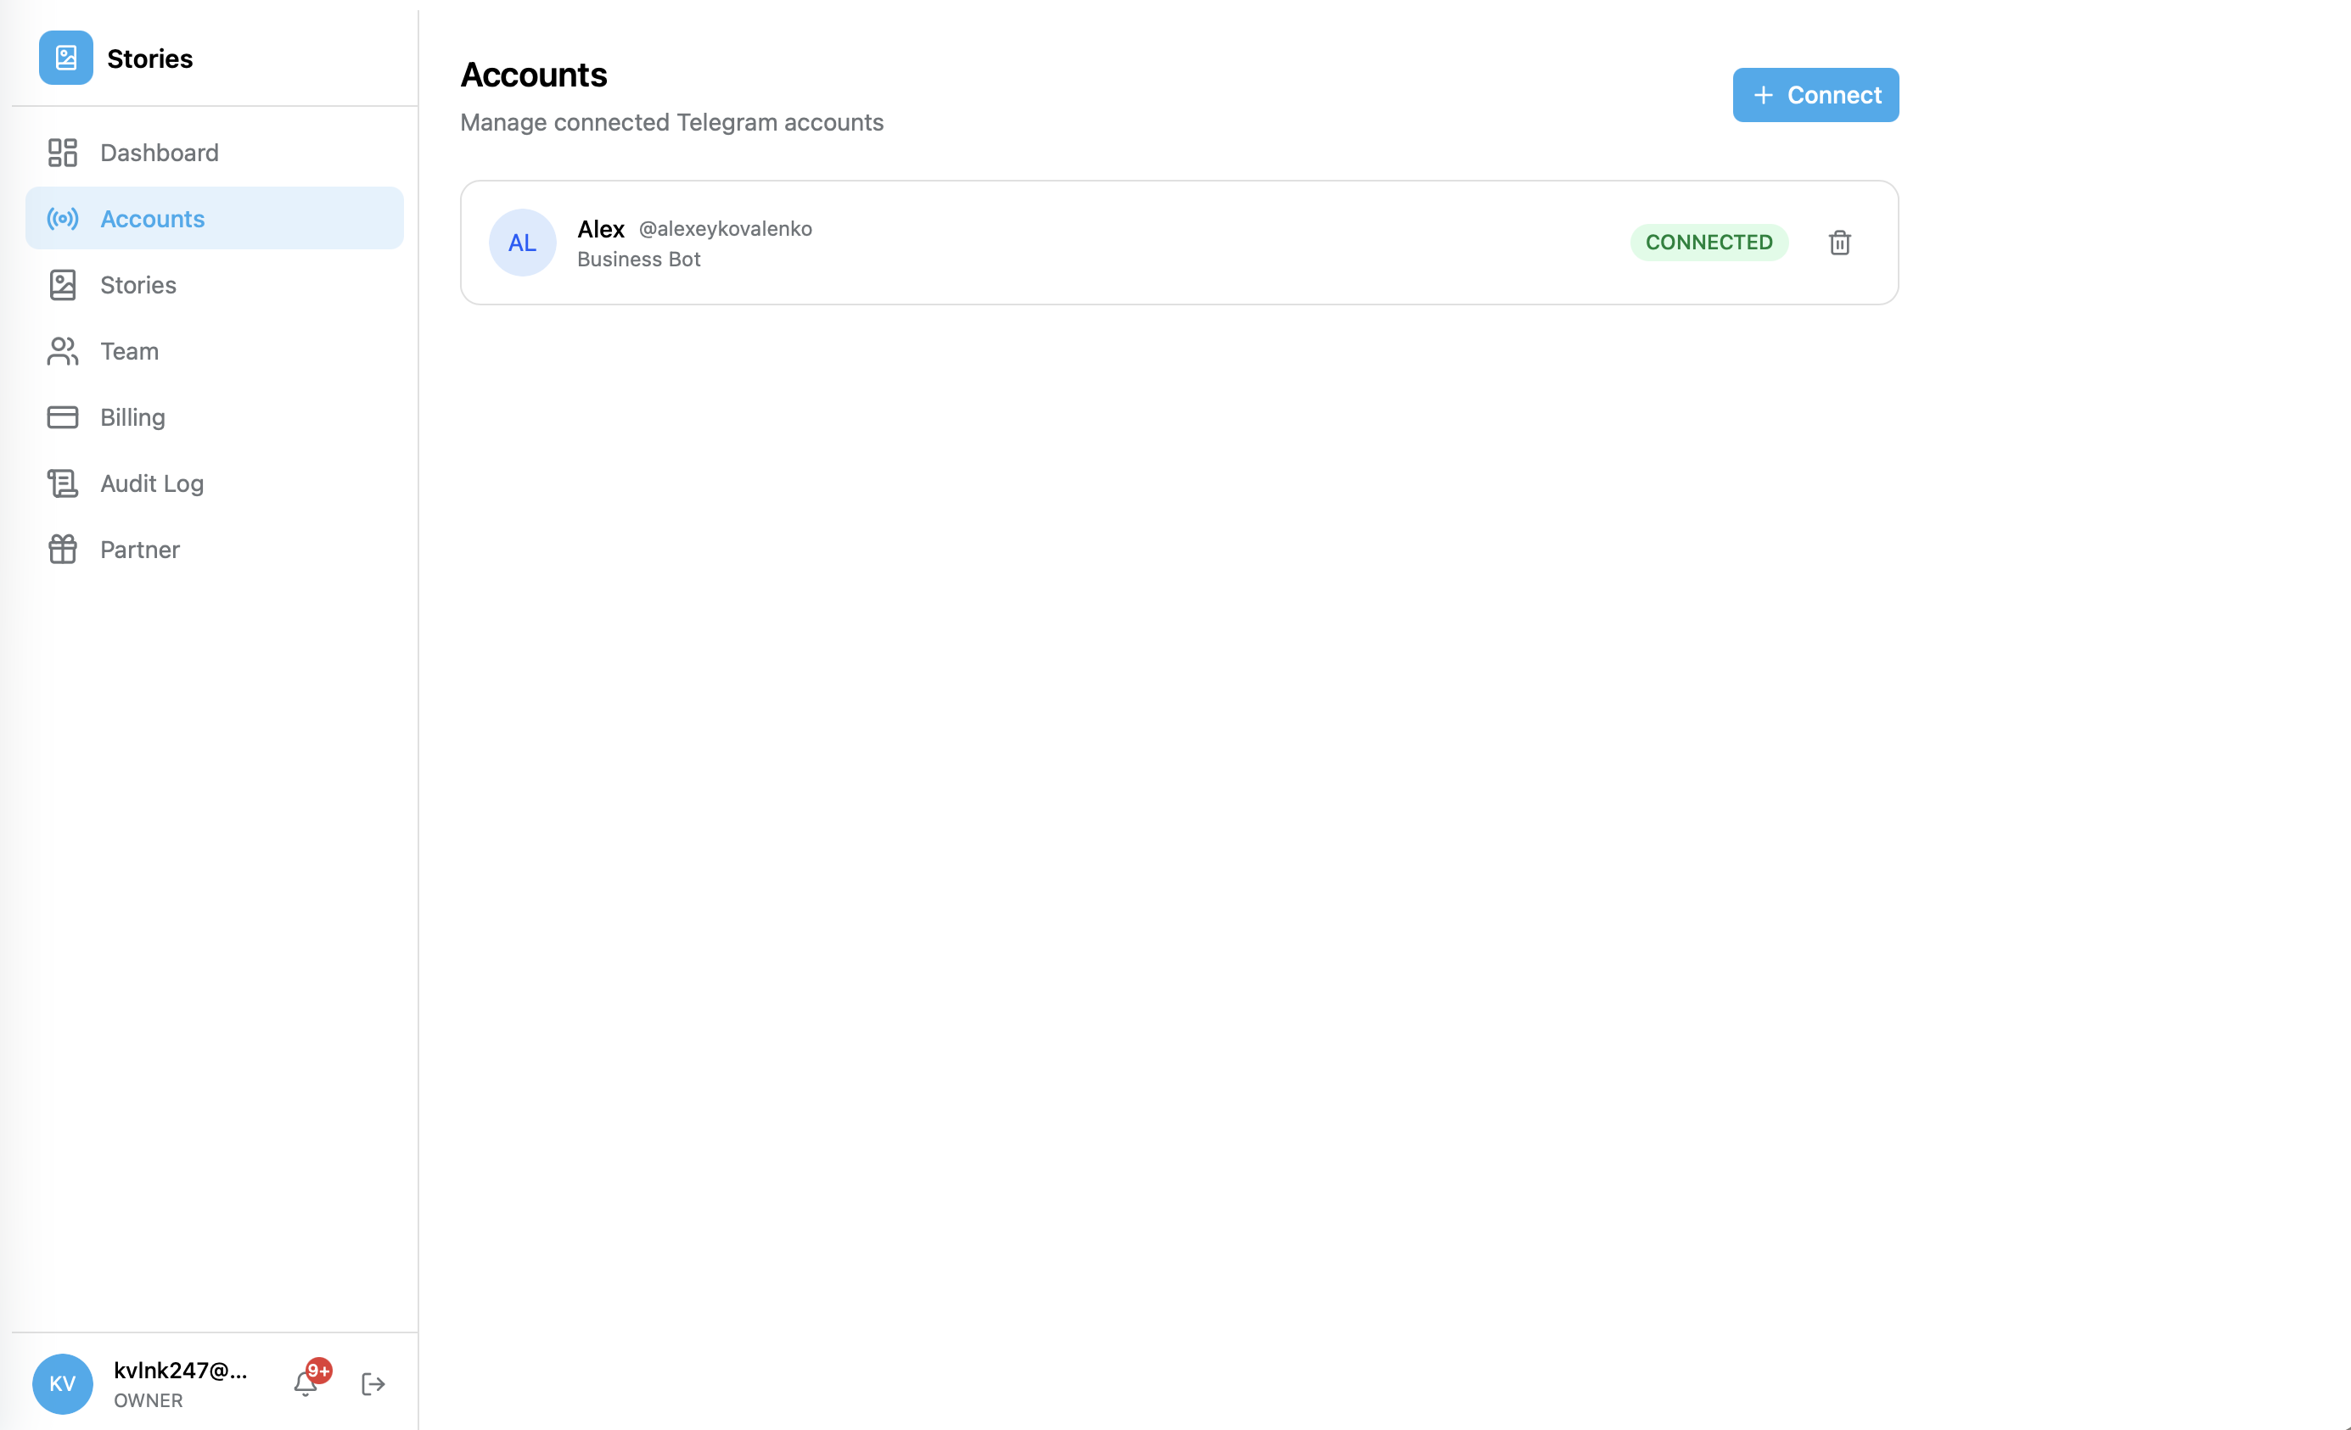Click the logout arrow icon

pos(372,1384)
